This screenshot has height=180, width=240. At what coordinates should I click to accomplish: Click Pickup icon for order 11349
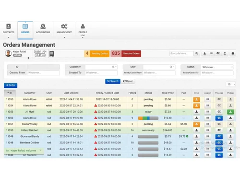230,136
